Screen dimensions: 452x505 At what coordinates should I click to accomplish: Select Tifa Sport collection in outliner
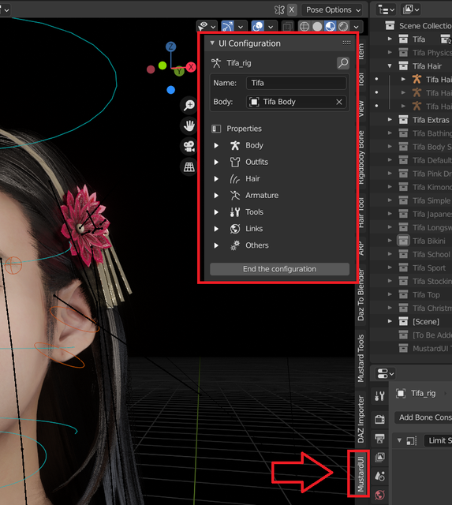(x=429, y=267)
